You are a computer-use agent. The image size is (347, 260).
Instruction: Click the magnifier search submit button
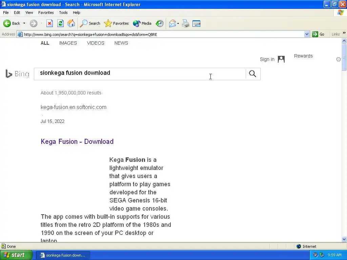click(x=252, y=73)
